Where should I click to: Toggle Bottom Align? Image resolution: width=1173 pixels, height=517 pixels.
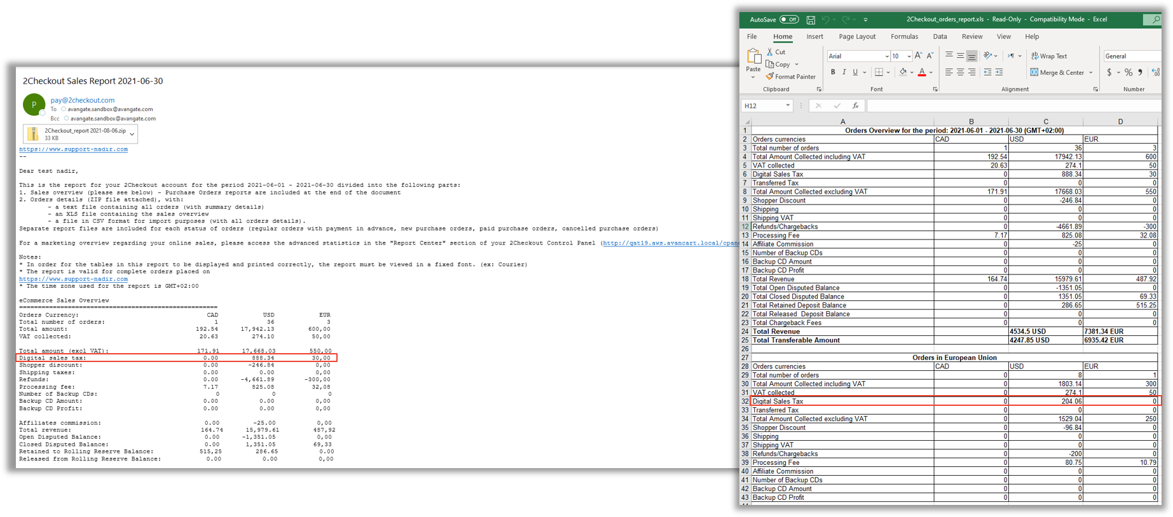click(x=971, y=56)
